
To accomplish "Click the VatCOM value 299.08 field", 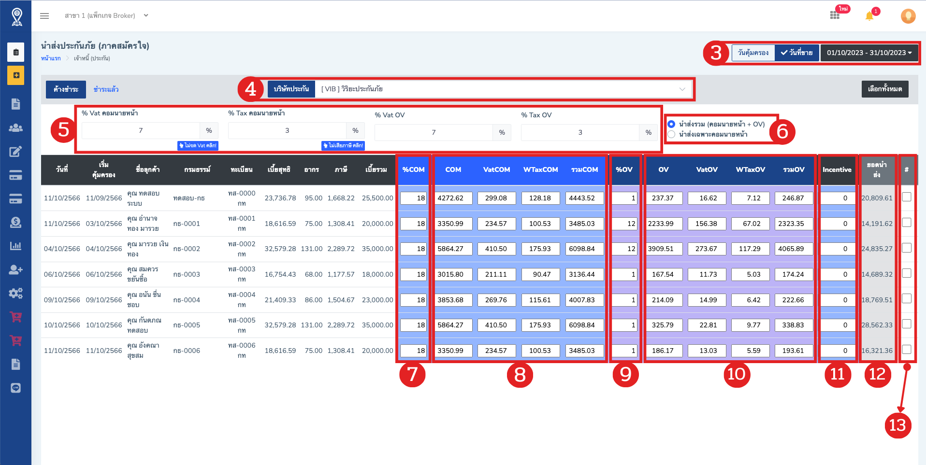I will pos(496,198).
